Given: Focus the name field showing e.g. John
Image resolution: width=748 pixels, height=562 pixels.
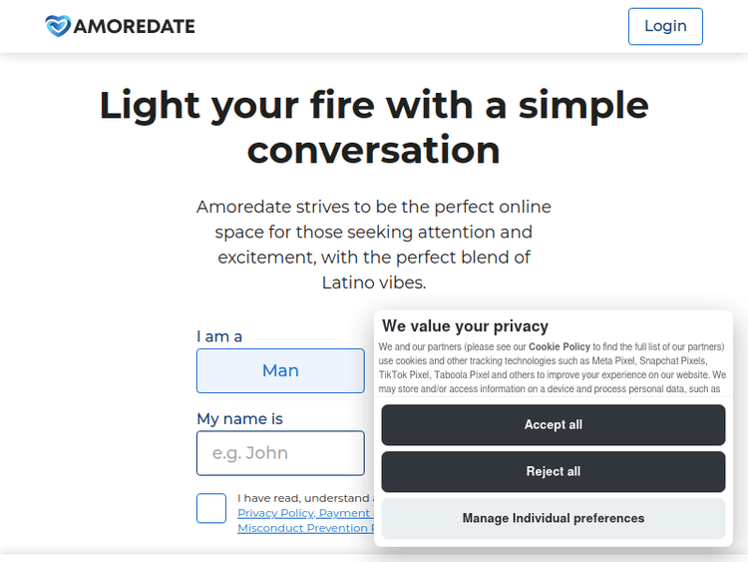Looking at the screenshot, I should (280, 453).
